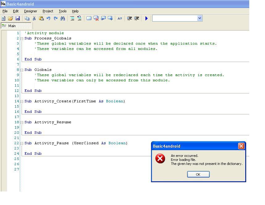The width and height of the screenshot is (265, 205).
Task: Cut selection with scissors icon
Action: point(34,18)
